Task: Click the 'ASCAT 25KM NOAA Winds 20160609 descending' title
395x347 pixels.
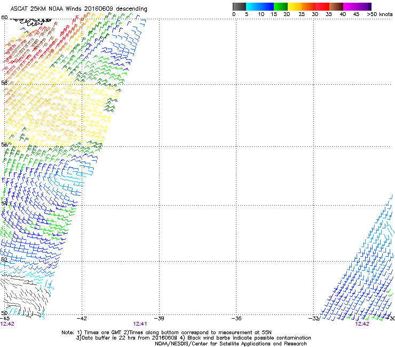Action: (78, 9)
